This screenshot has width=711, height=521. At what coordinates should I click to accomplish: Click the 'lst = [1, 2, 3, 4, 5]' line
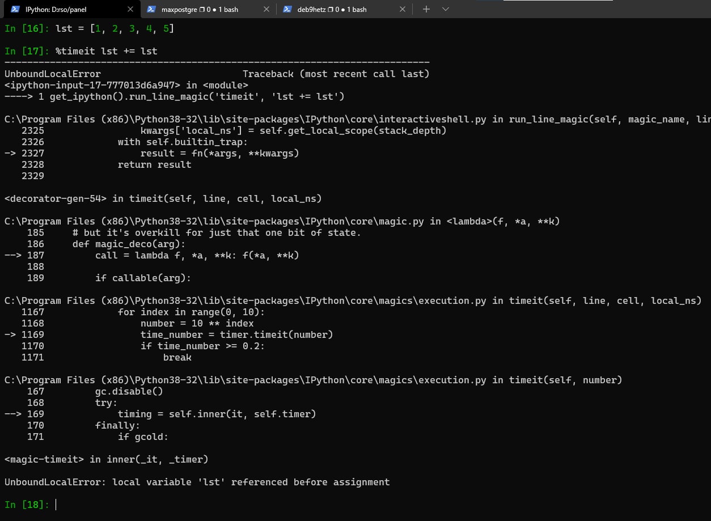click(115, 28)
